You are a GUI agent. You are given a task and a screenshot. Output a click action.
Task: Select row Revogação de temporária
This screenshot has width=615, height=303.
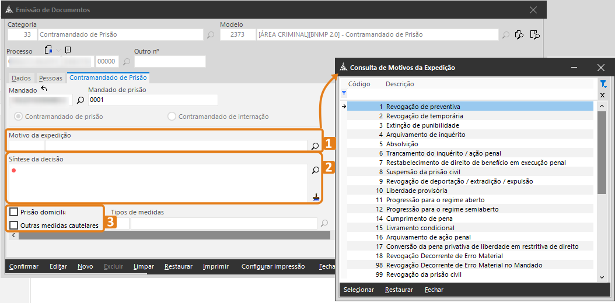point(470,116)
